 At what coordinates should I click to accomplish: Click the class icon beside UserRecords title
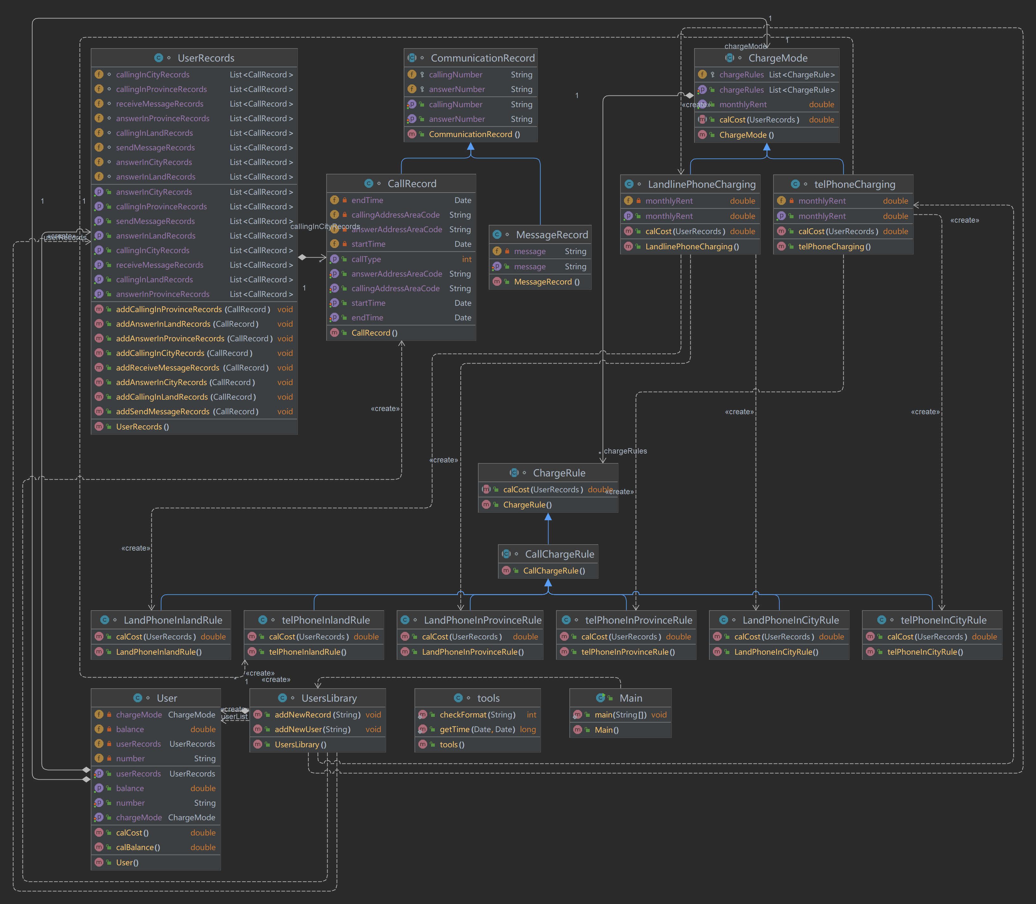(158, 58)
